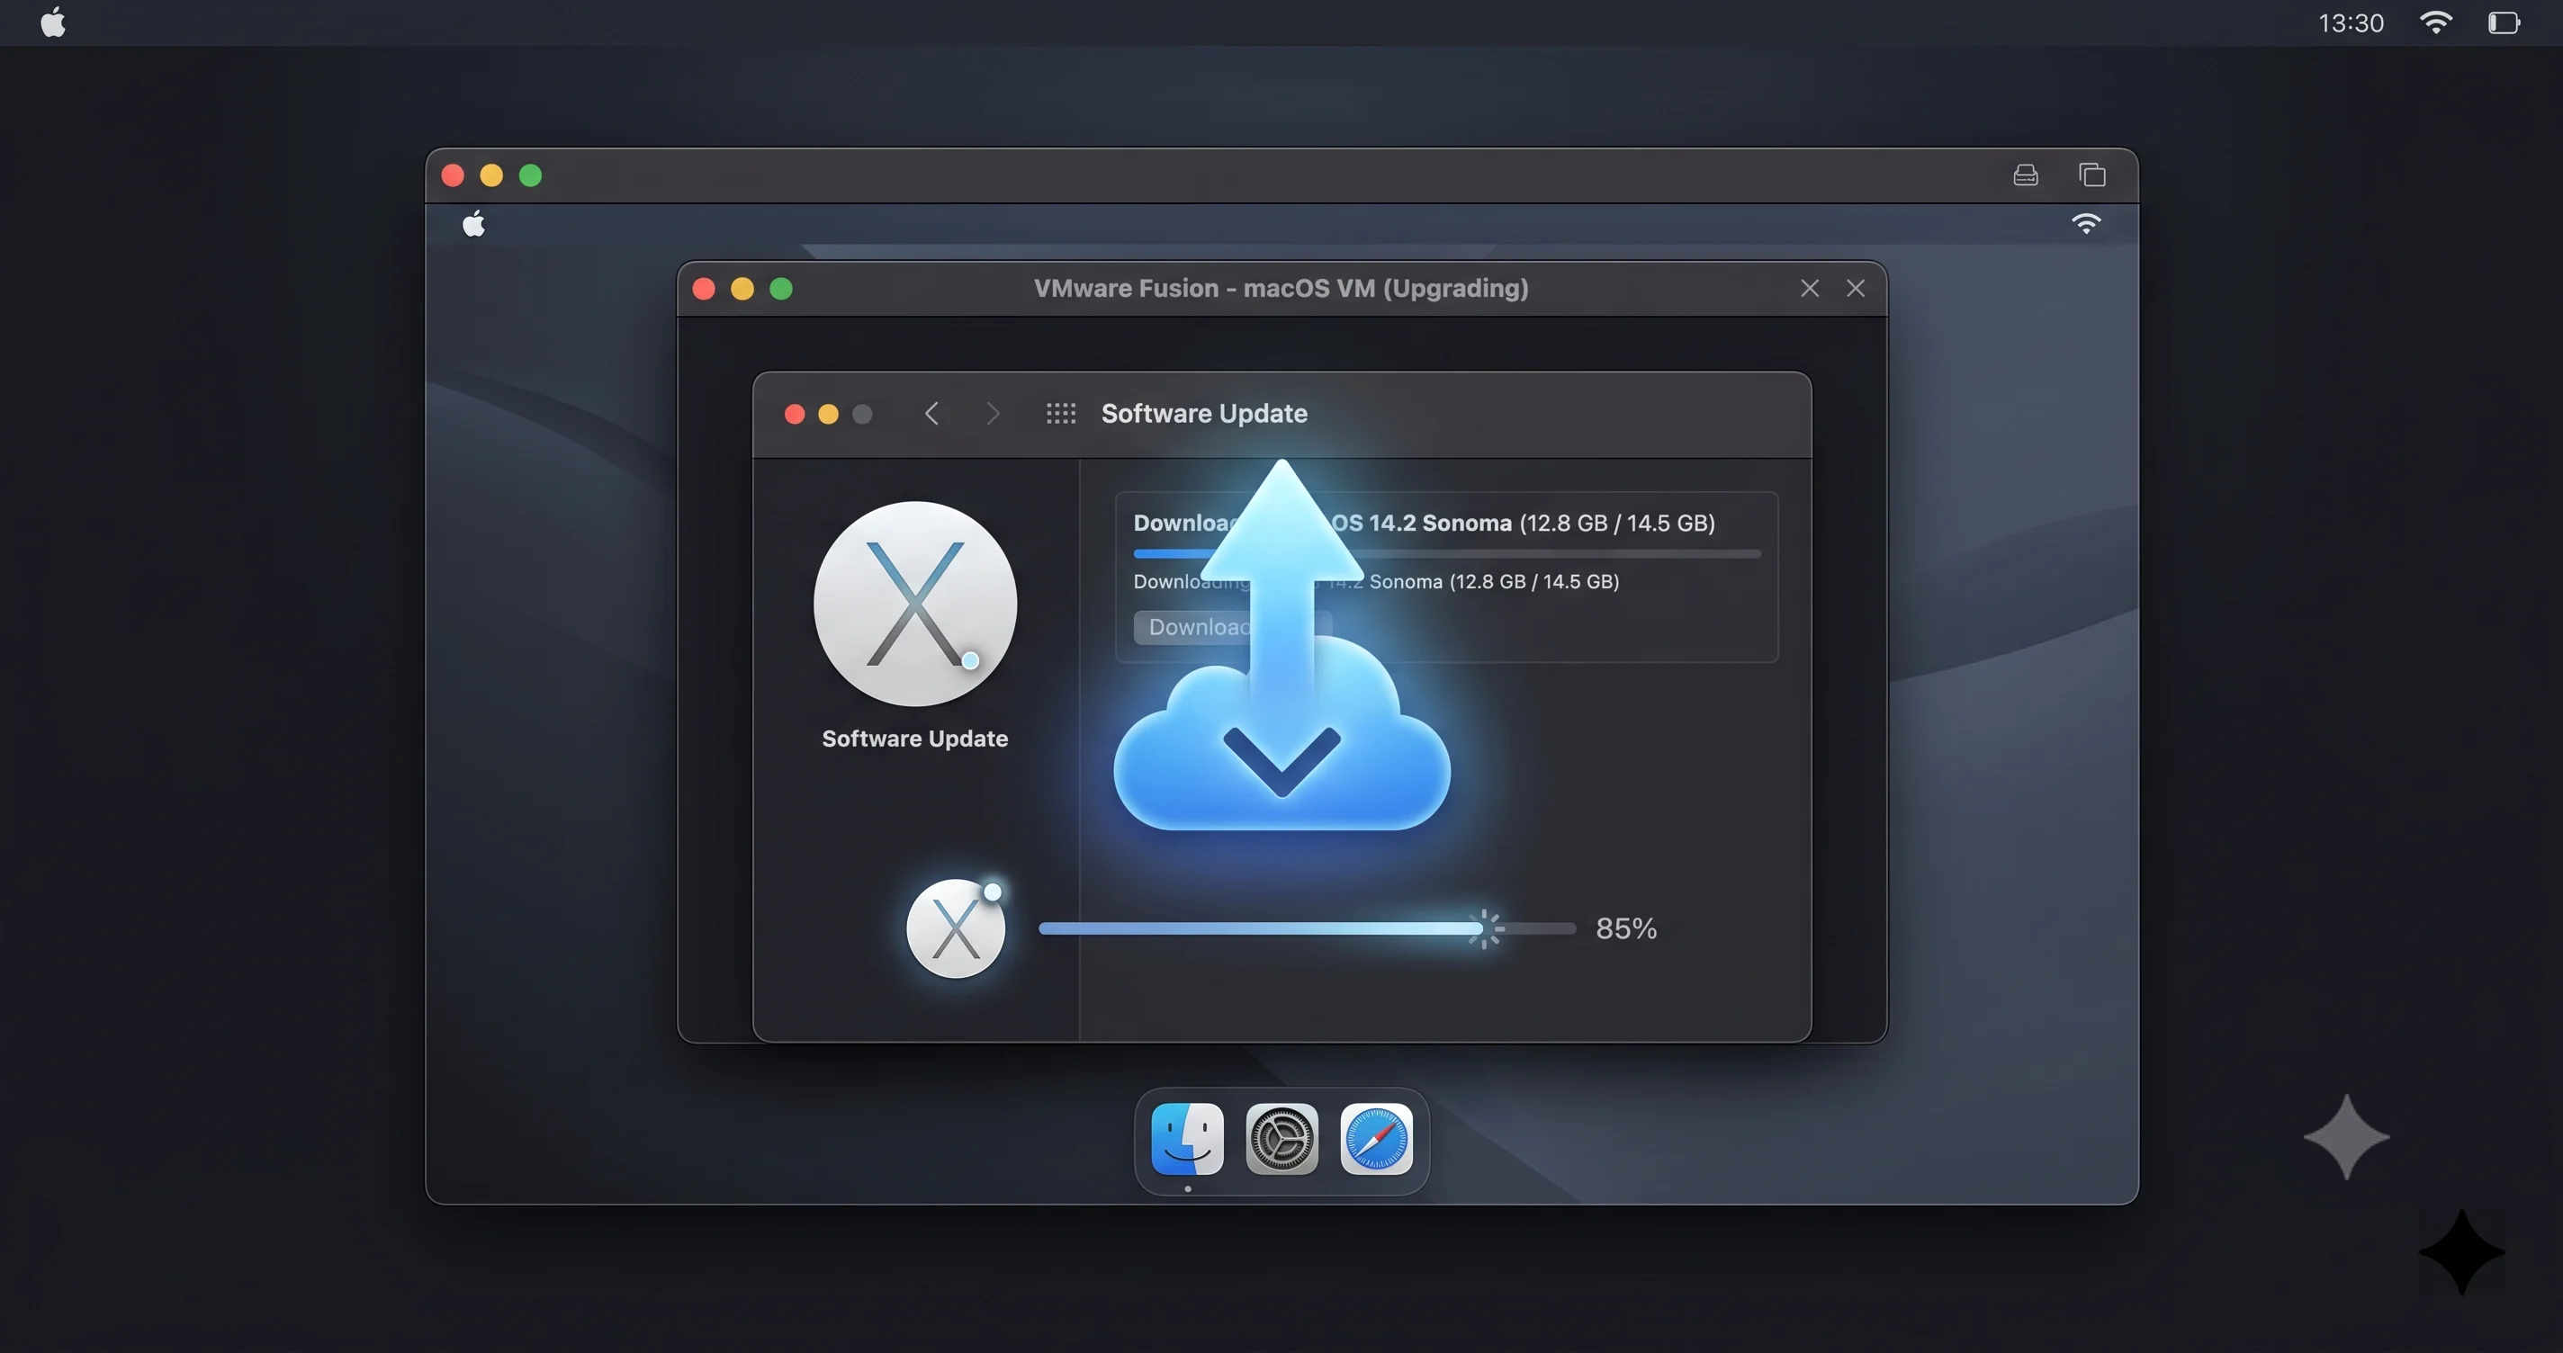The width and height of the screenshot is (2563, 1353).
Task: Show all preferences grid in Software Update
Action: coord(1061,413)
